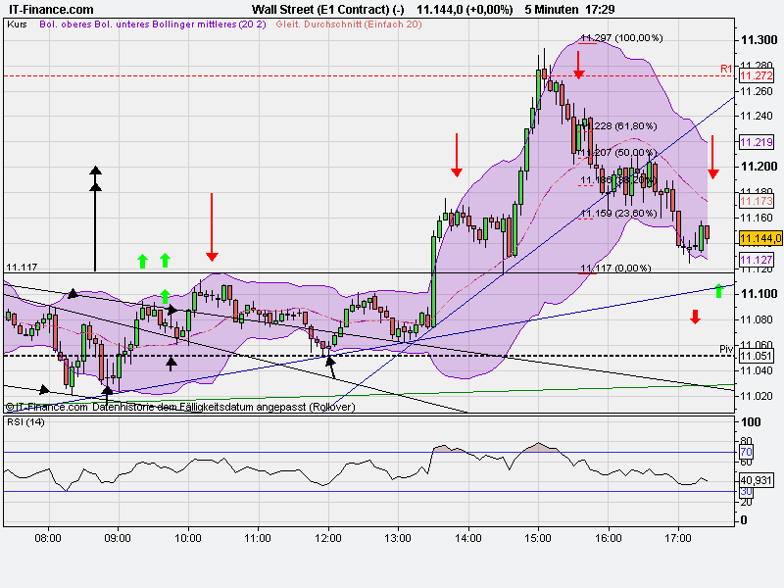
Task: Click the 11.173 moving average price tag
Action: [757, 201]
